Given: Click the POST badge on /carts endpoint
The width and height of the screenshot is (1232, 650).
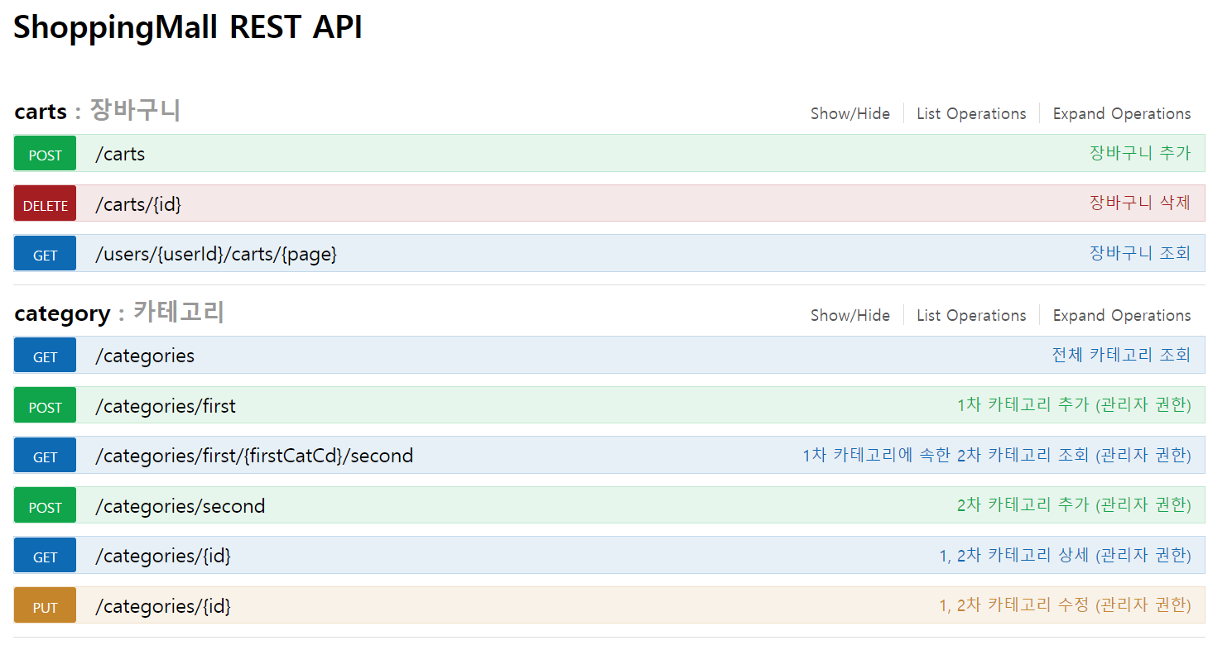Looking at the screenshot, I should point(44,153).
